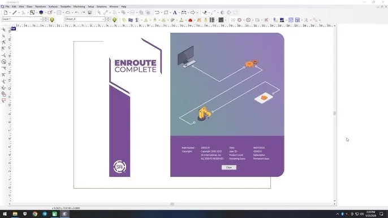Open the Transform menu
Image resolution: width=388 pixels, height=218 pixels.
(40, 7)
